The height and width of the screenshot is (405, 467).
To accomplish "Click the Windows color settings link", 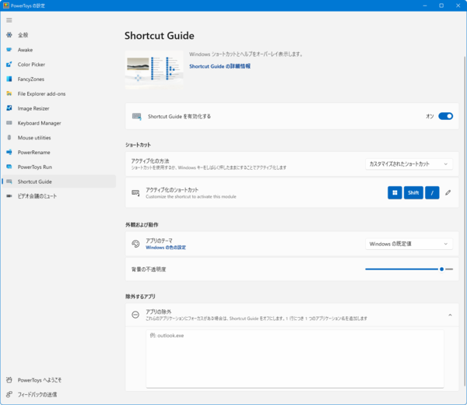I will pyautogui.click(x=166, y=248).
